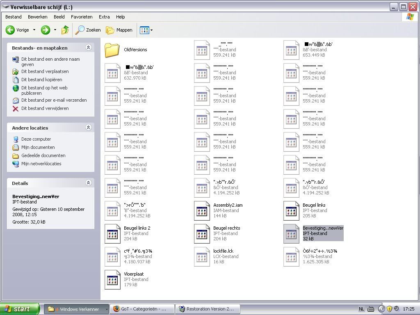The height and width of the screenshot is (315, 420).
Task: Open the views dropdown in toolbar
Action: pos(146,30)
